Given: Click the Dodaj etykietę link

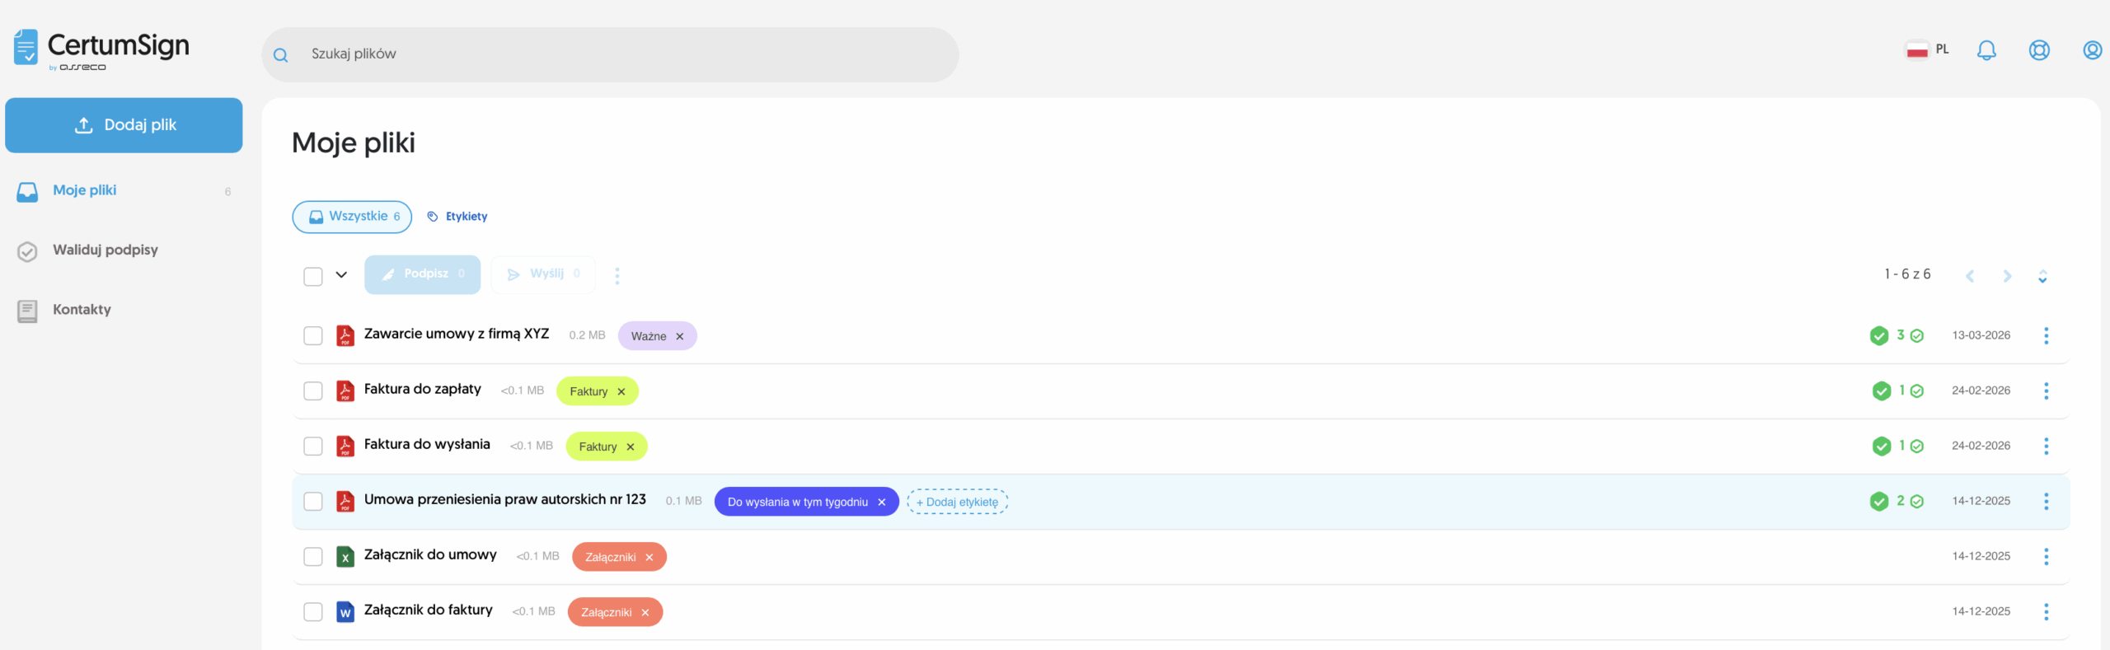Looking at the screenshot, I should click(957, 502).
